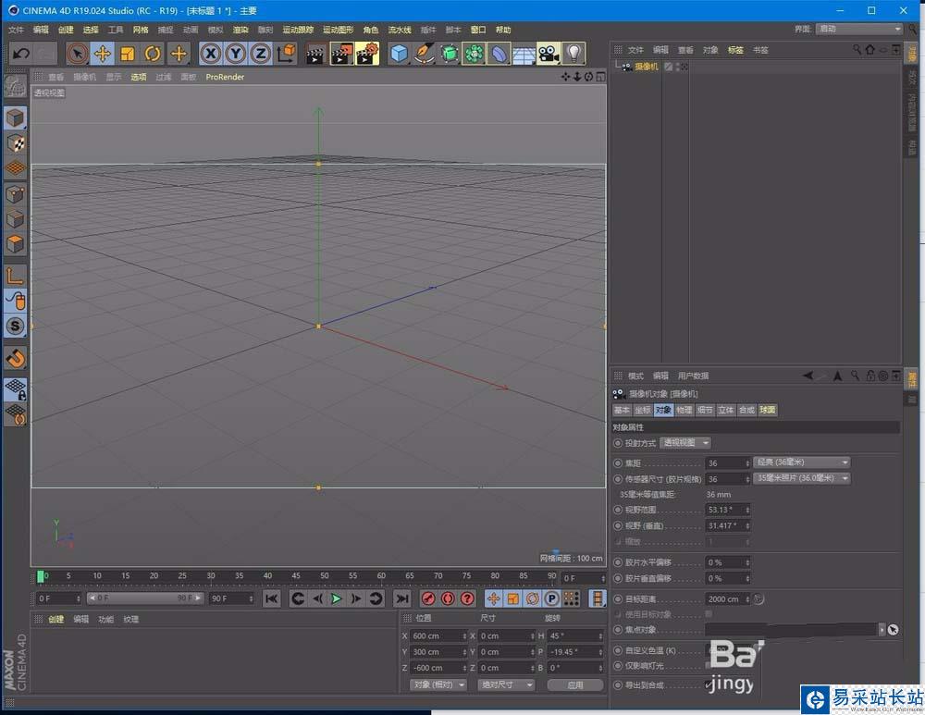Expand the 35毫米照片 sensor preset dropdown

(x=801, y=478)
